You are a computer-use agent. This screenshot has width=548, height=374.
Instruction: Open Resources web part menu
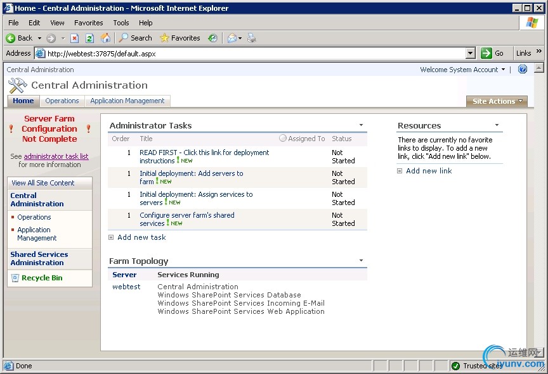click(x=497, y=125)
